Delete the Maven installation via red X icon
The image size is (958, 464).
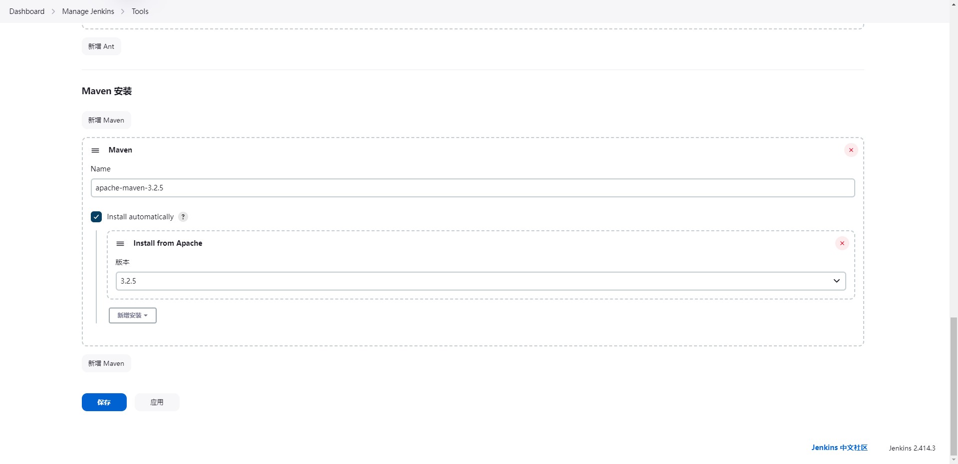pyautogui.click(x=851, y=150)
